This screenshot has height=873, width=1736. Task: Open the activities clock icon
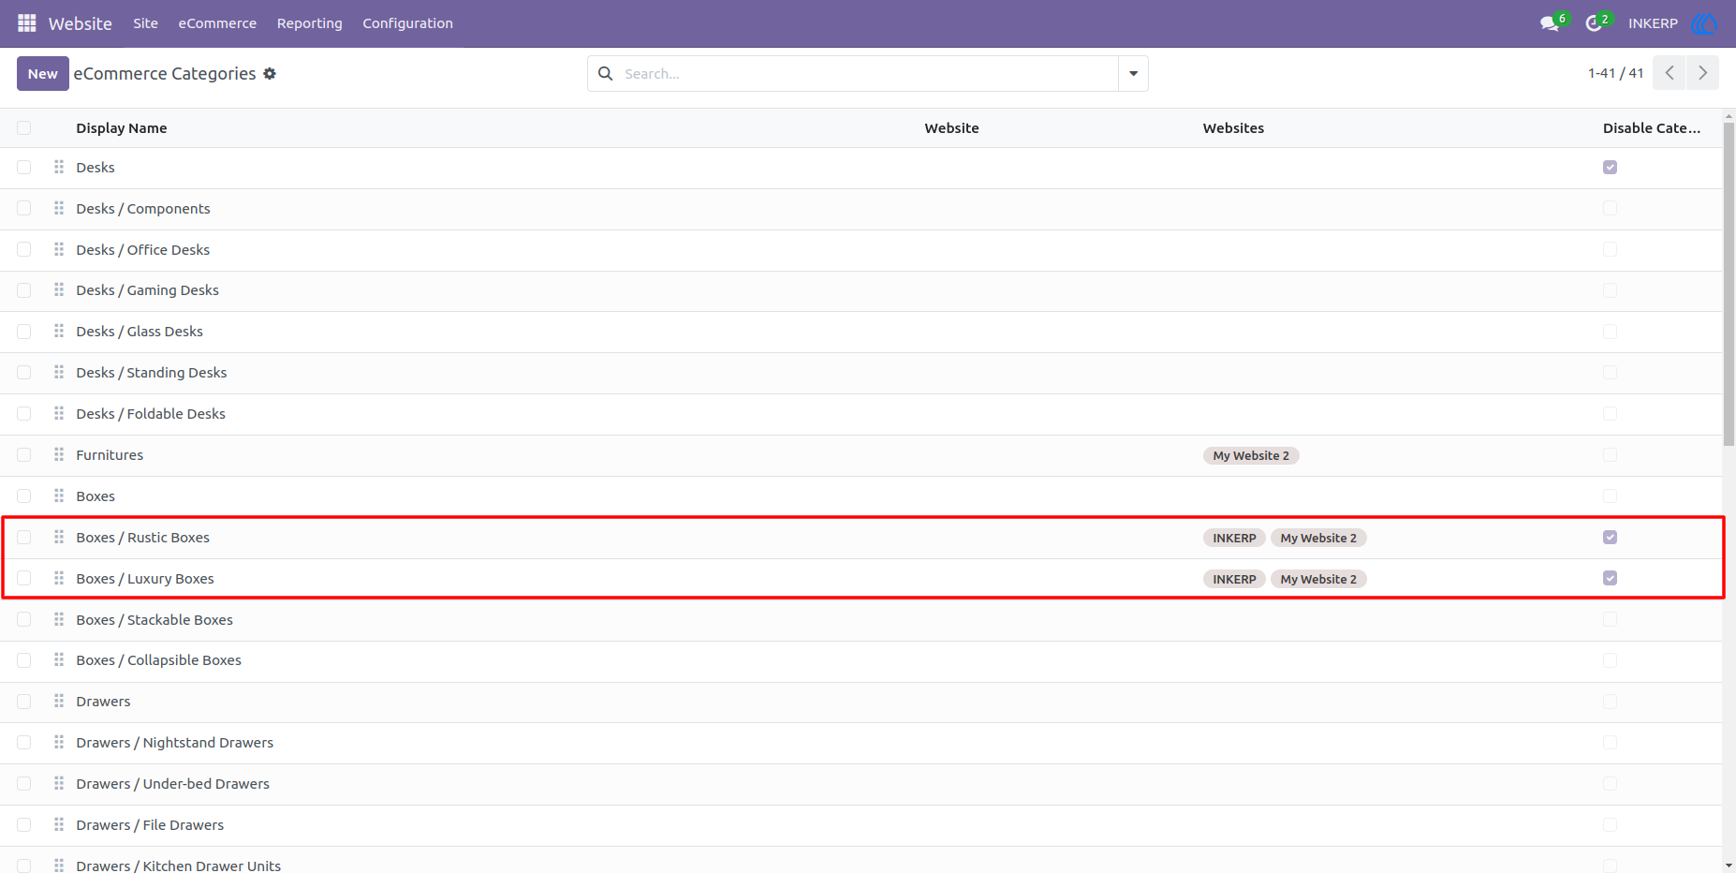[x=1594, y=23]
